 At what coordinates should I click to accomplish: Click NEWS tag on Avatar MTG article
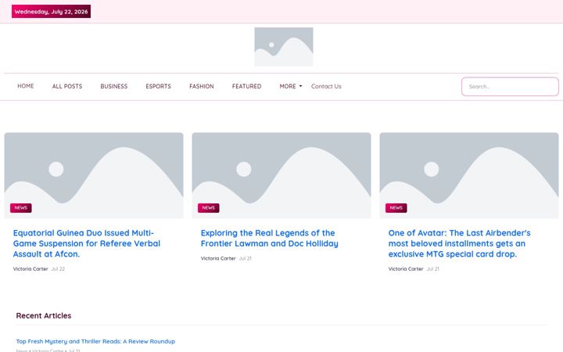coord(396,208)
